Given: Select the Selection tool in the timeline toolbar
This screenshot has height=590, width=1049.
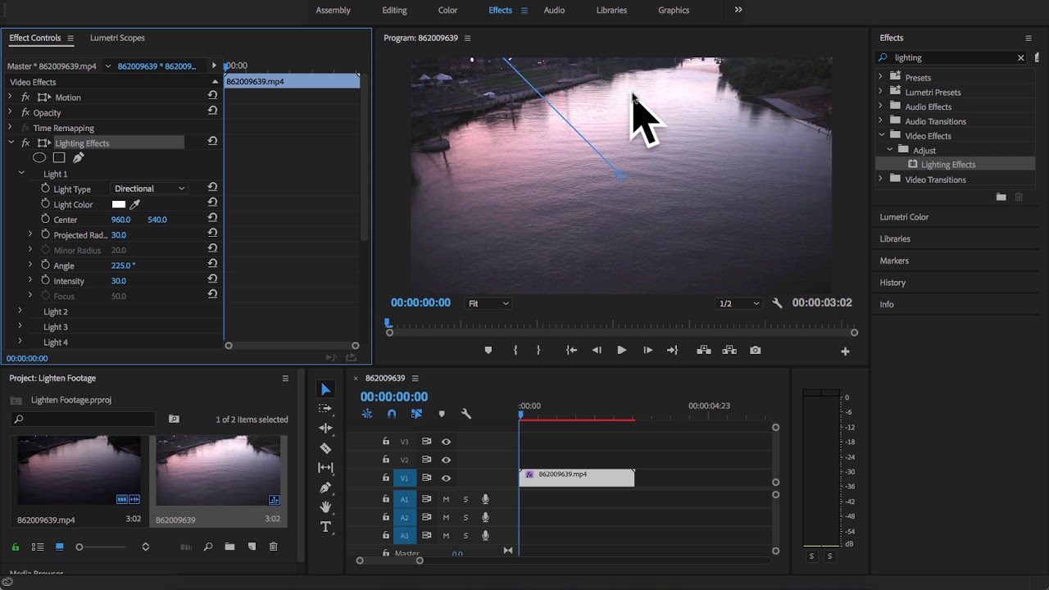Looking at the screenshot, I should 325,389.
